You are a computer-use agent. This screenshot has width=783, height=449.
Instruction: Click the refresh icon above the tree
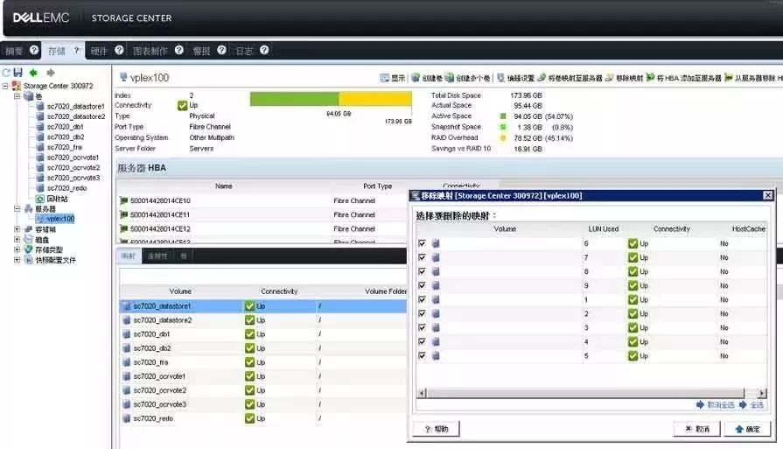6,73
